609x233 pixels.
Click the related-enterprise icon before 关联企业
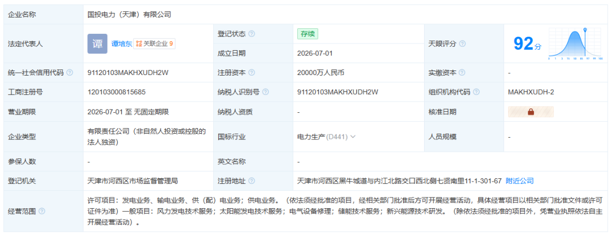(x=139, y=44)
